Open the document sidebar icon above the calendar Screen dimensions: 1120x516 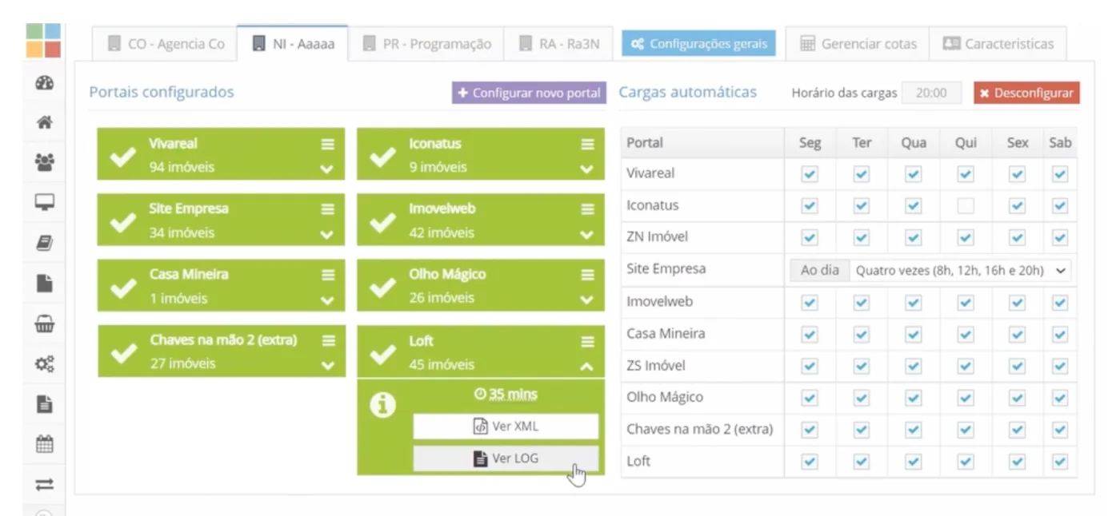click(x=45, y=404)
